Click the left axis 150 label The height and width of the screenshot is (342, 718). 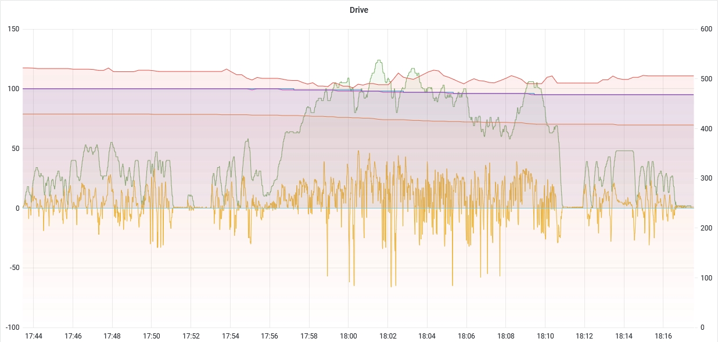(13, 29)
